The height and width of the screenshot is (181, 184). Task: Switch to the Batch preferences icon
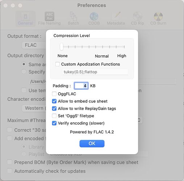tap(73, 16)
